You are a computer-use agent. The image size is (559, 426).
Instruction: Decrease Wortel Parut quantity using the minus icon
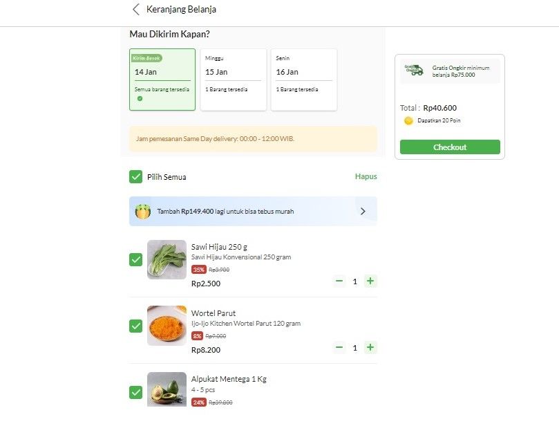point(339,347)
